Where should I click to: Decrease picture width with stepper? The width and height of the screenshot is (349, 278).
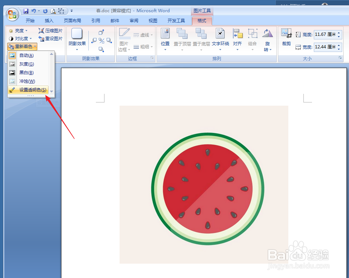[x=339, y=49]
